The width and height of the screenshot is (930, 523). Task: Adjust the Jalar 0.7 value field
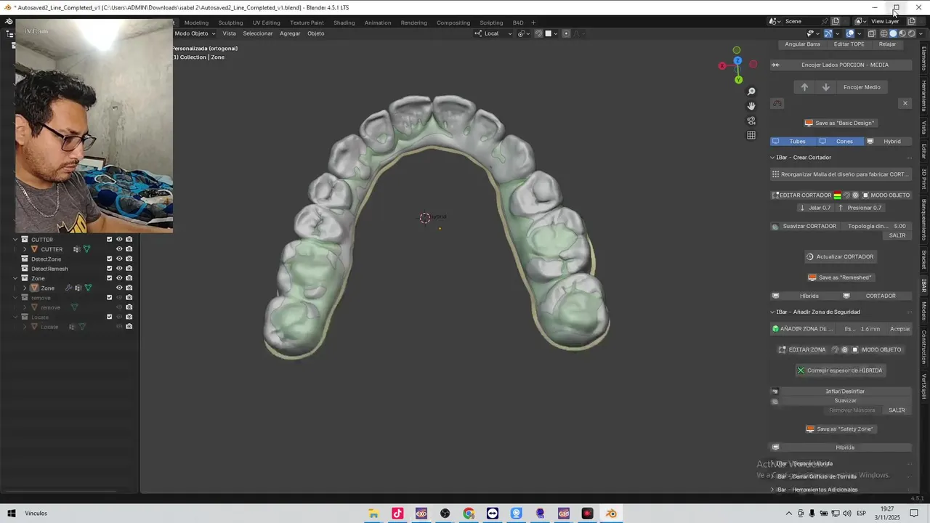(814, 208)
